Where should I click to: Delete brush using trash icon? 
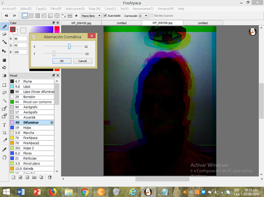49,178
